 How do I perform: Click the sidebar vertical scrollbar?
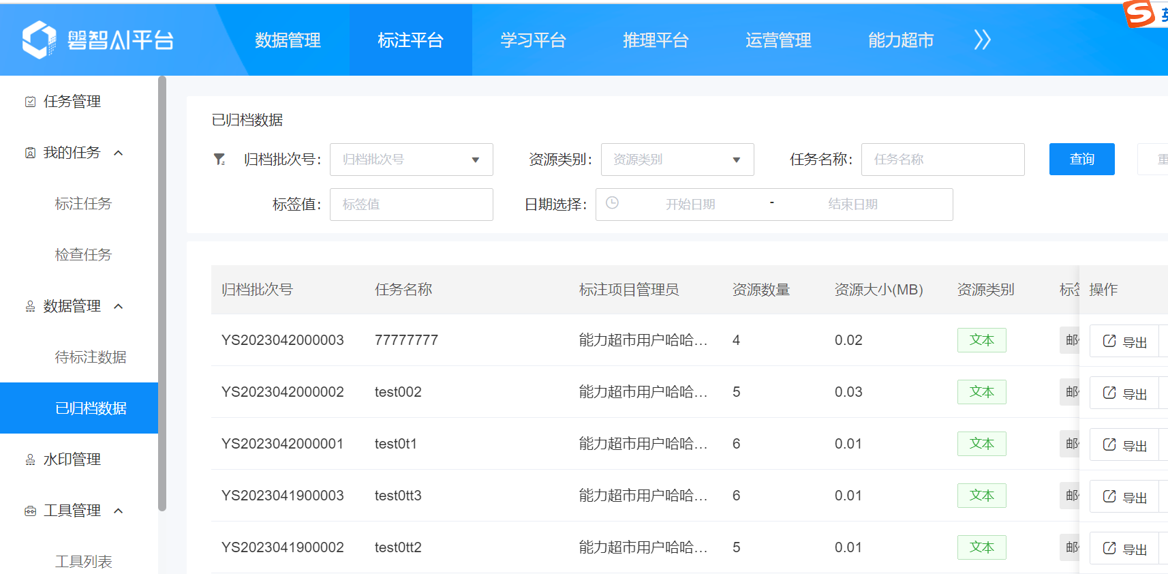tap(162, 293)
